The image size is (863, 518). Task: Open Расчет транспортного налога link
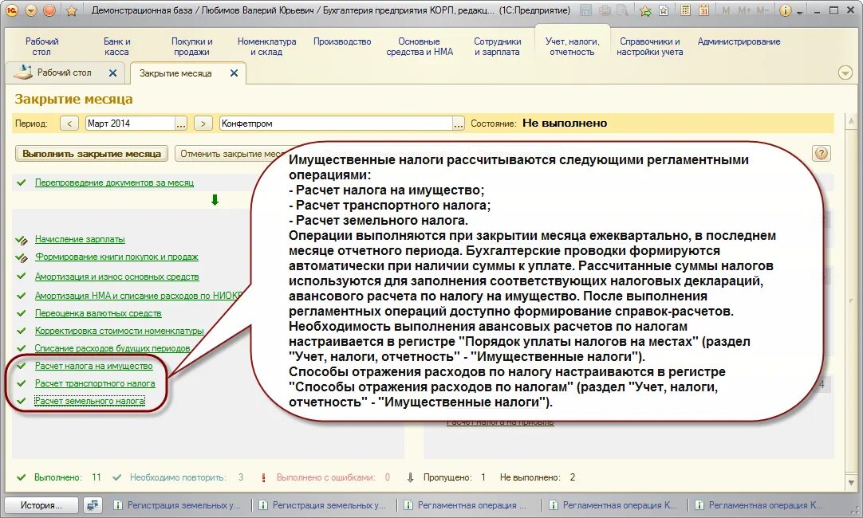click(95, 383)
